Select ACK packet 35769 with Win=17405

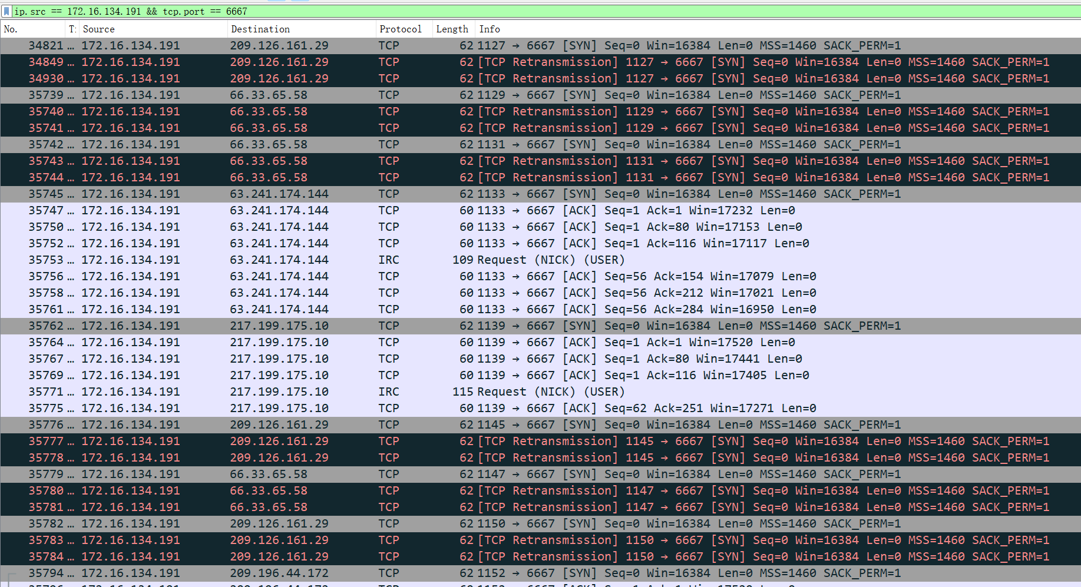pyautogui.click(x=540, y=375)
